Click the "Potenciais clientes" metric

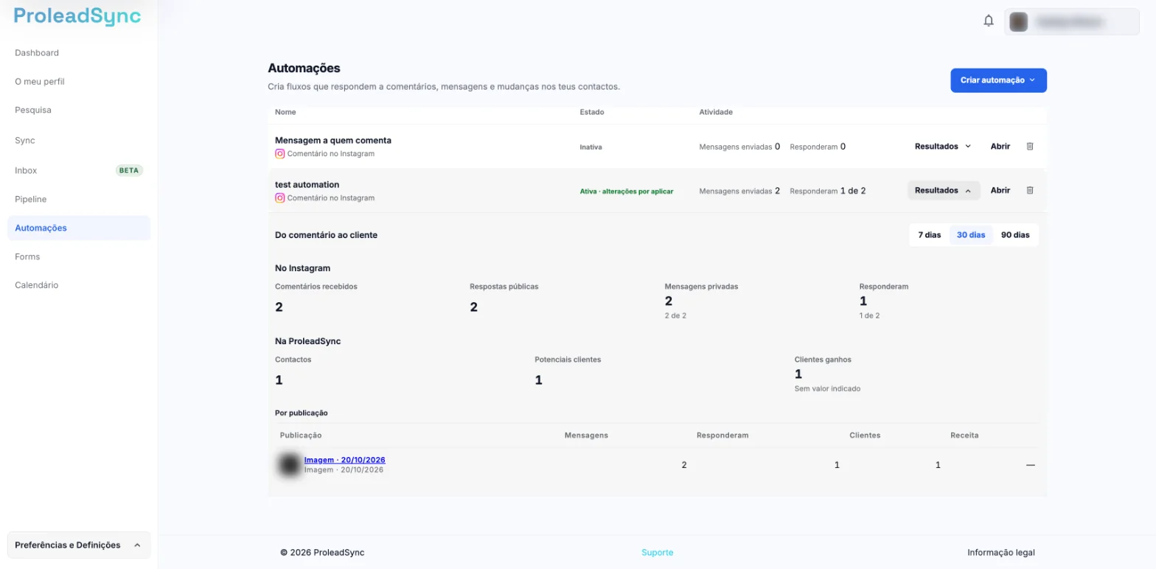pyautogui.click(x=568, y=360)
